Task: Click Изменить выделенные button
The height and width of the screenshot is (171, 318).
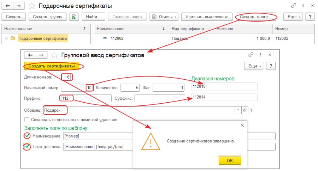Action: (207, 17)
